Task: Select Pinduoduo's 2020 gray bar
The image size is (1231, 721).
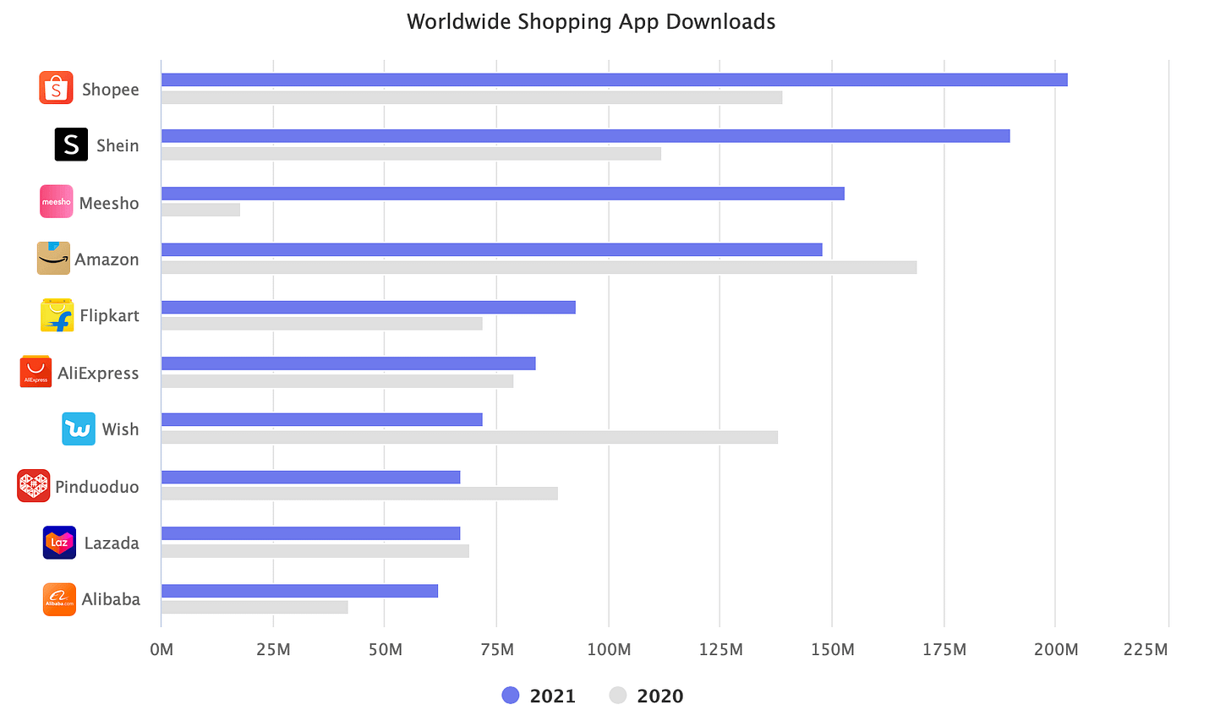Action: click(x=359, y=494)
